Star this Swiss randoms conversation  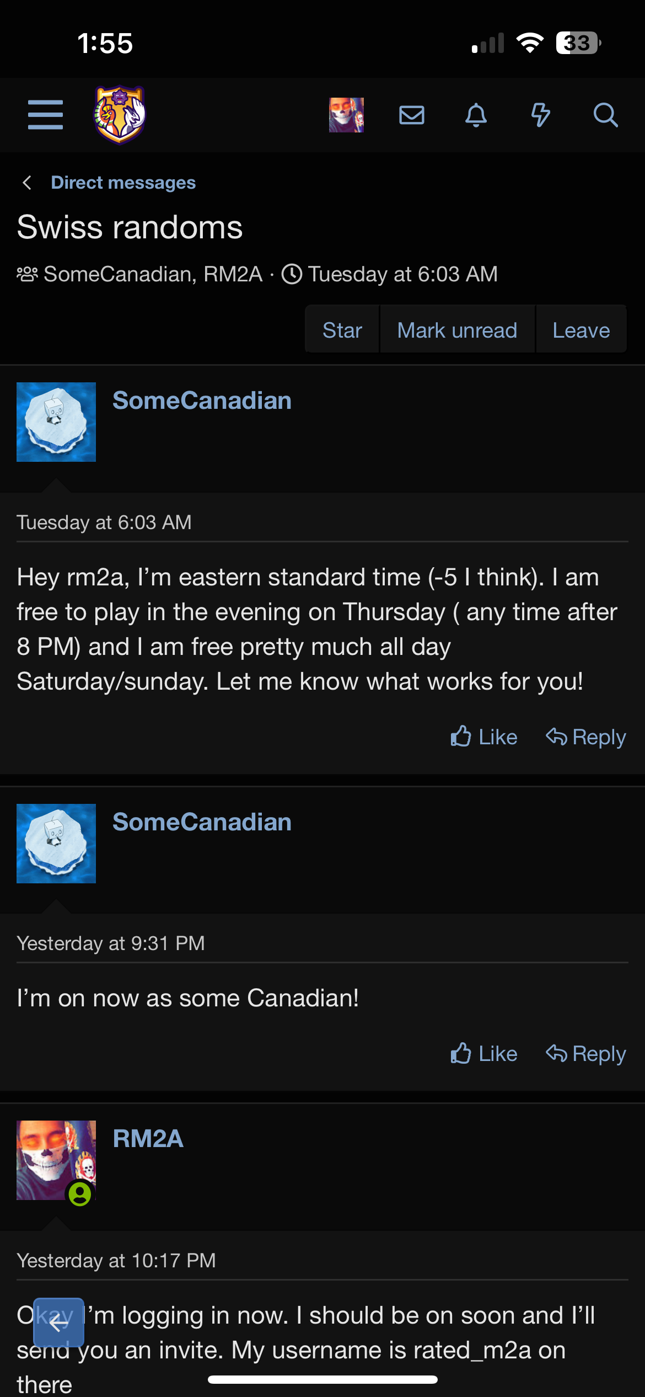342,330
